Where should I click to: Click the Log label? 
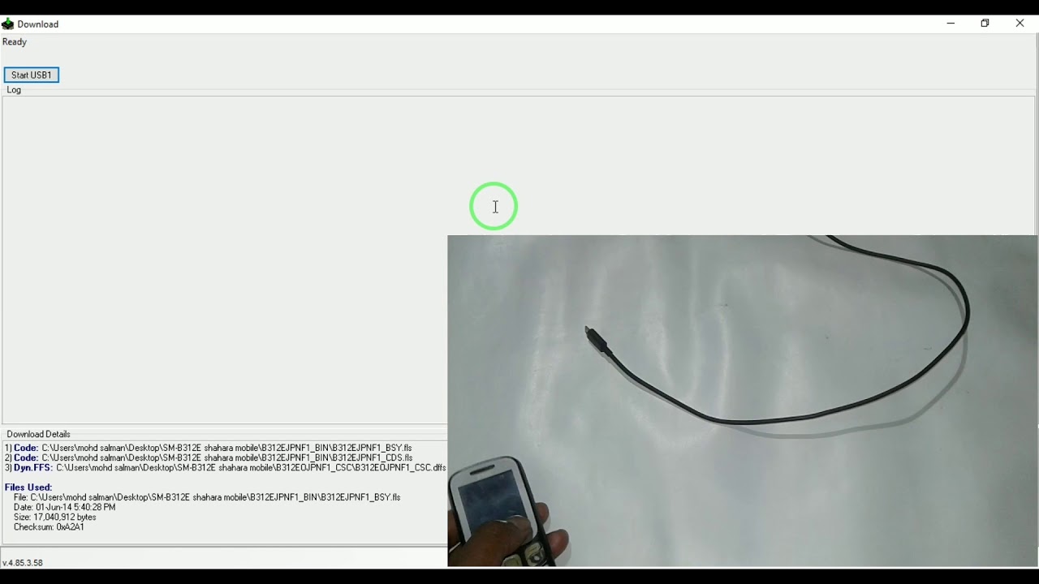click(14, 90)
